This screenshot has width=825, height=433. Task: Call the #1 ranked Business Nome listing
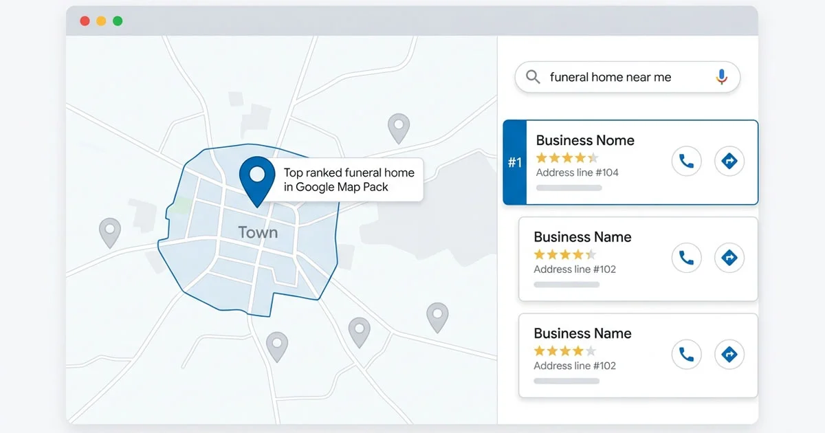coord(687,161)
